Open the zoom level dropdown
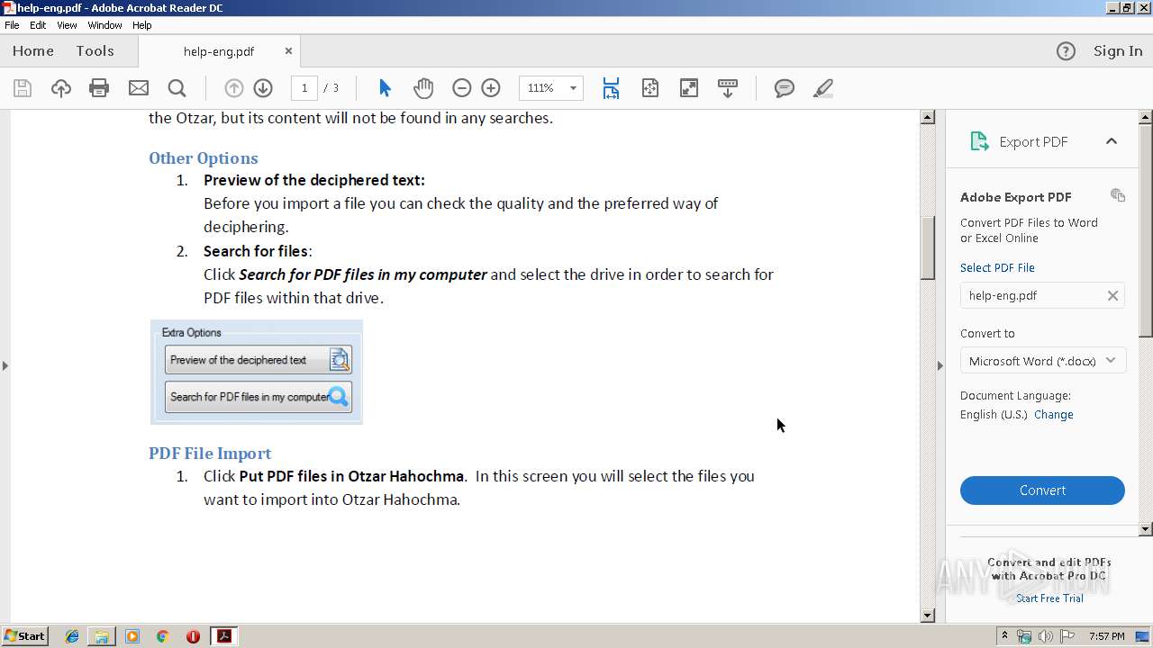This screenshot has width=1153, height=648. (x=573, y=88)
